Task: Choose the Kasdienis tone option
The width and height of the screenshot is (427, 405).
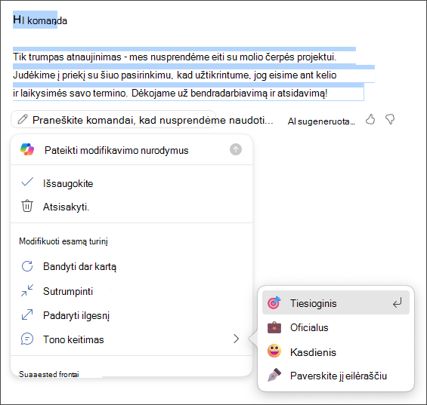Action: (336, 351)
